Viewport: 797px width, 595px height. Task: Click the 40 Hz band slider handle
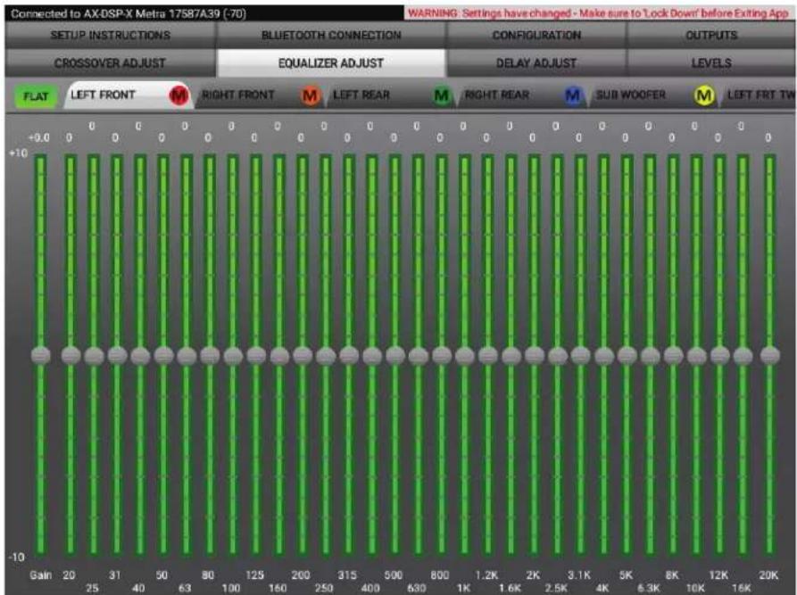140,355
